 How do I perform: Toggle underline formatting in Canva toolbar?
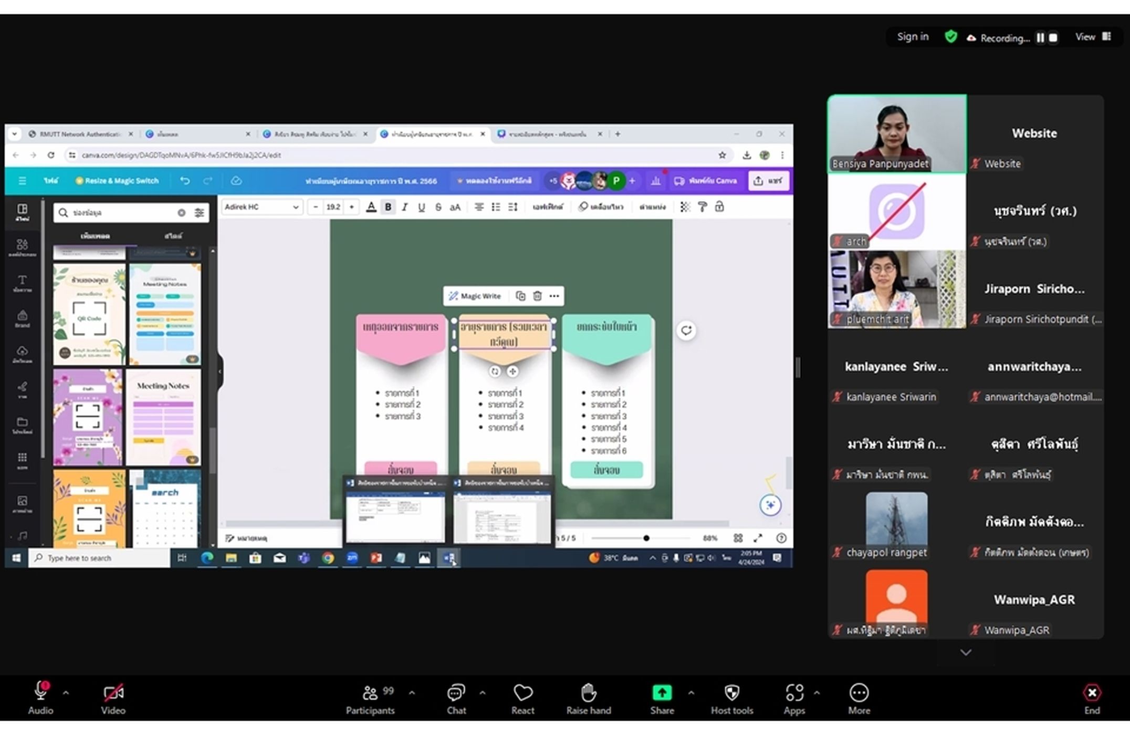click(x=421, y=207)
